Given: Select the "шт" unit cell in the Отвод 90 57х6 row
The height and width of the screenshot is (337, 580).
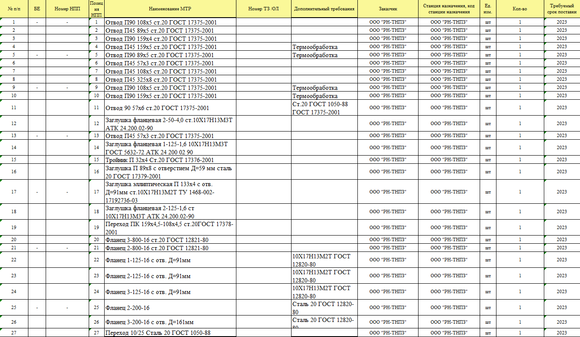Looking at the screenshot, I should pyautogui.click(x=488, y=108).
